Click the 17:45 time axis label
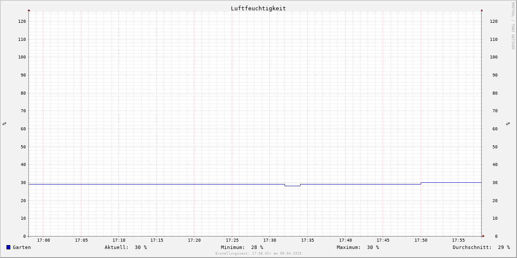This screenshot has width=517, height=258. click(383, 240)
